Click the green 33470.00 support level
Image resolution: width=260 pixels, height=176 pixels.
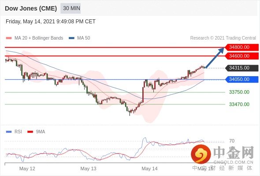[239, 104]
